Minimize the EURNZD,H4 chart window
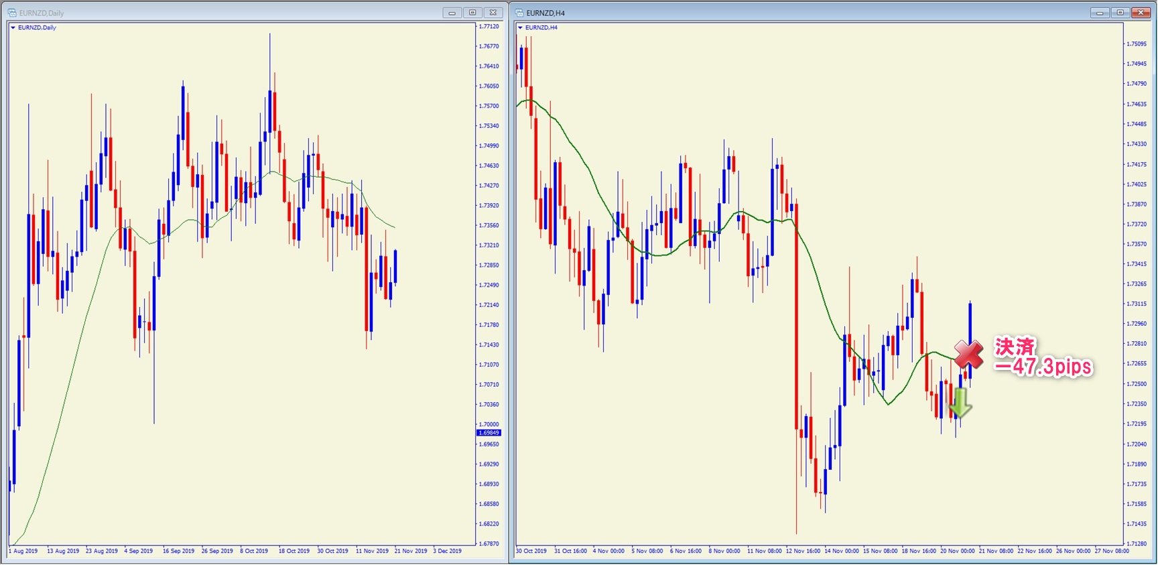This screenshot has height=565, width=1158. click(x=1099, y=13)
